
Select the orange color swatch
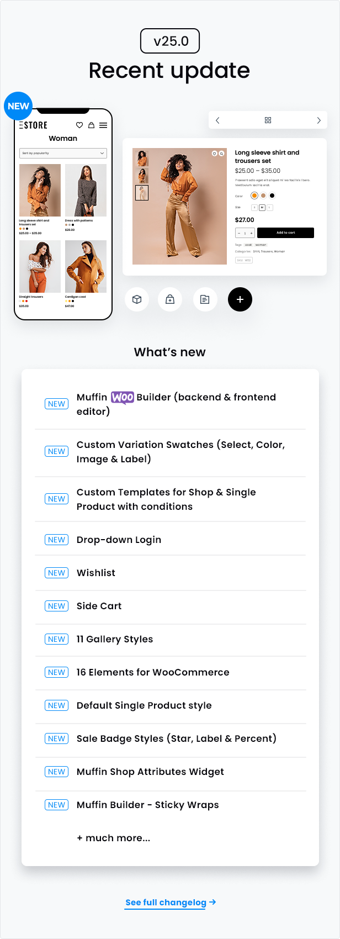coord(254,196)
